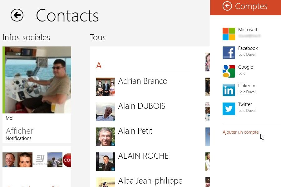Click the 'Ajouter un compte' link
Viewport: 281px width, 187px height.
click(240, 132)
